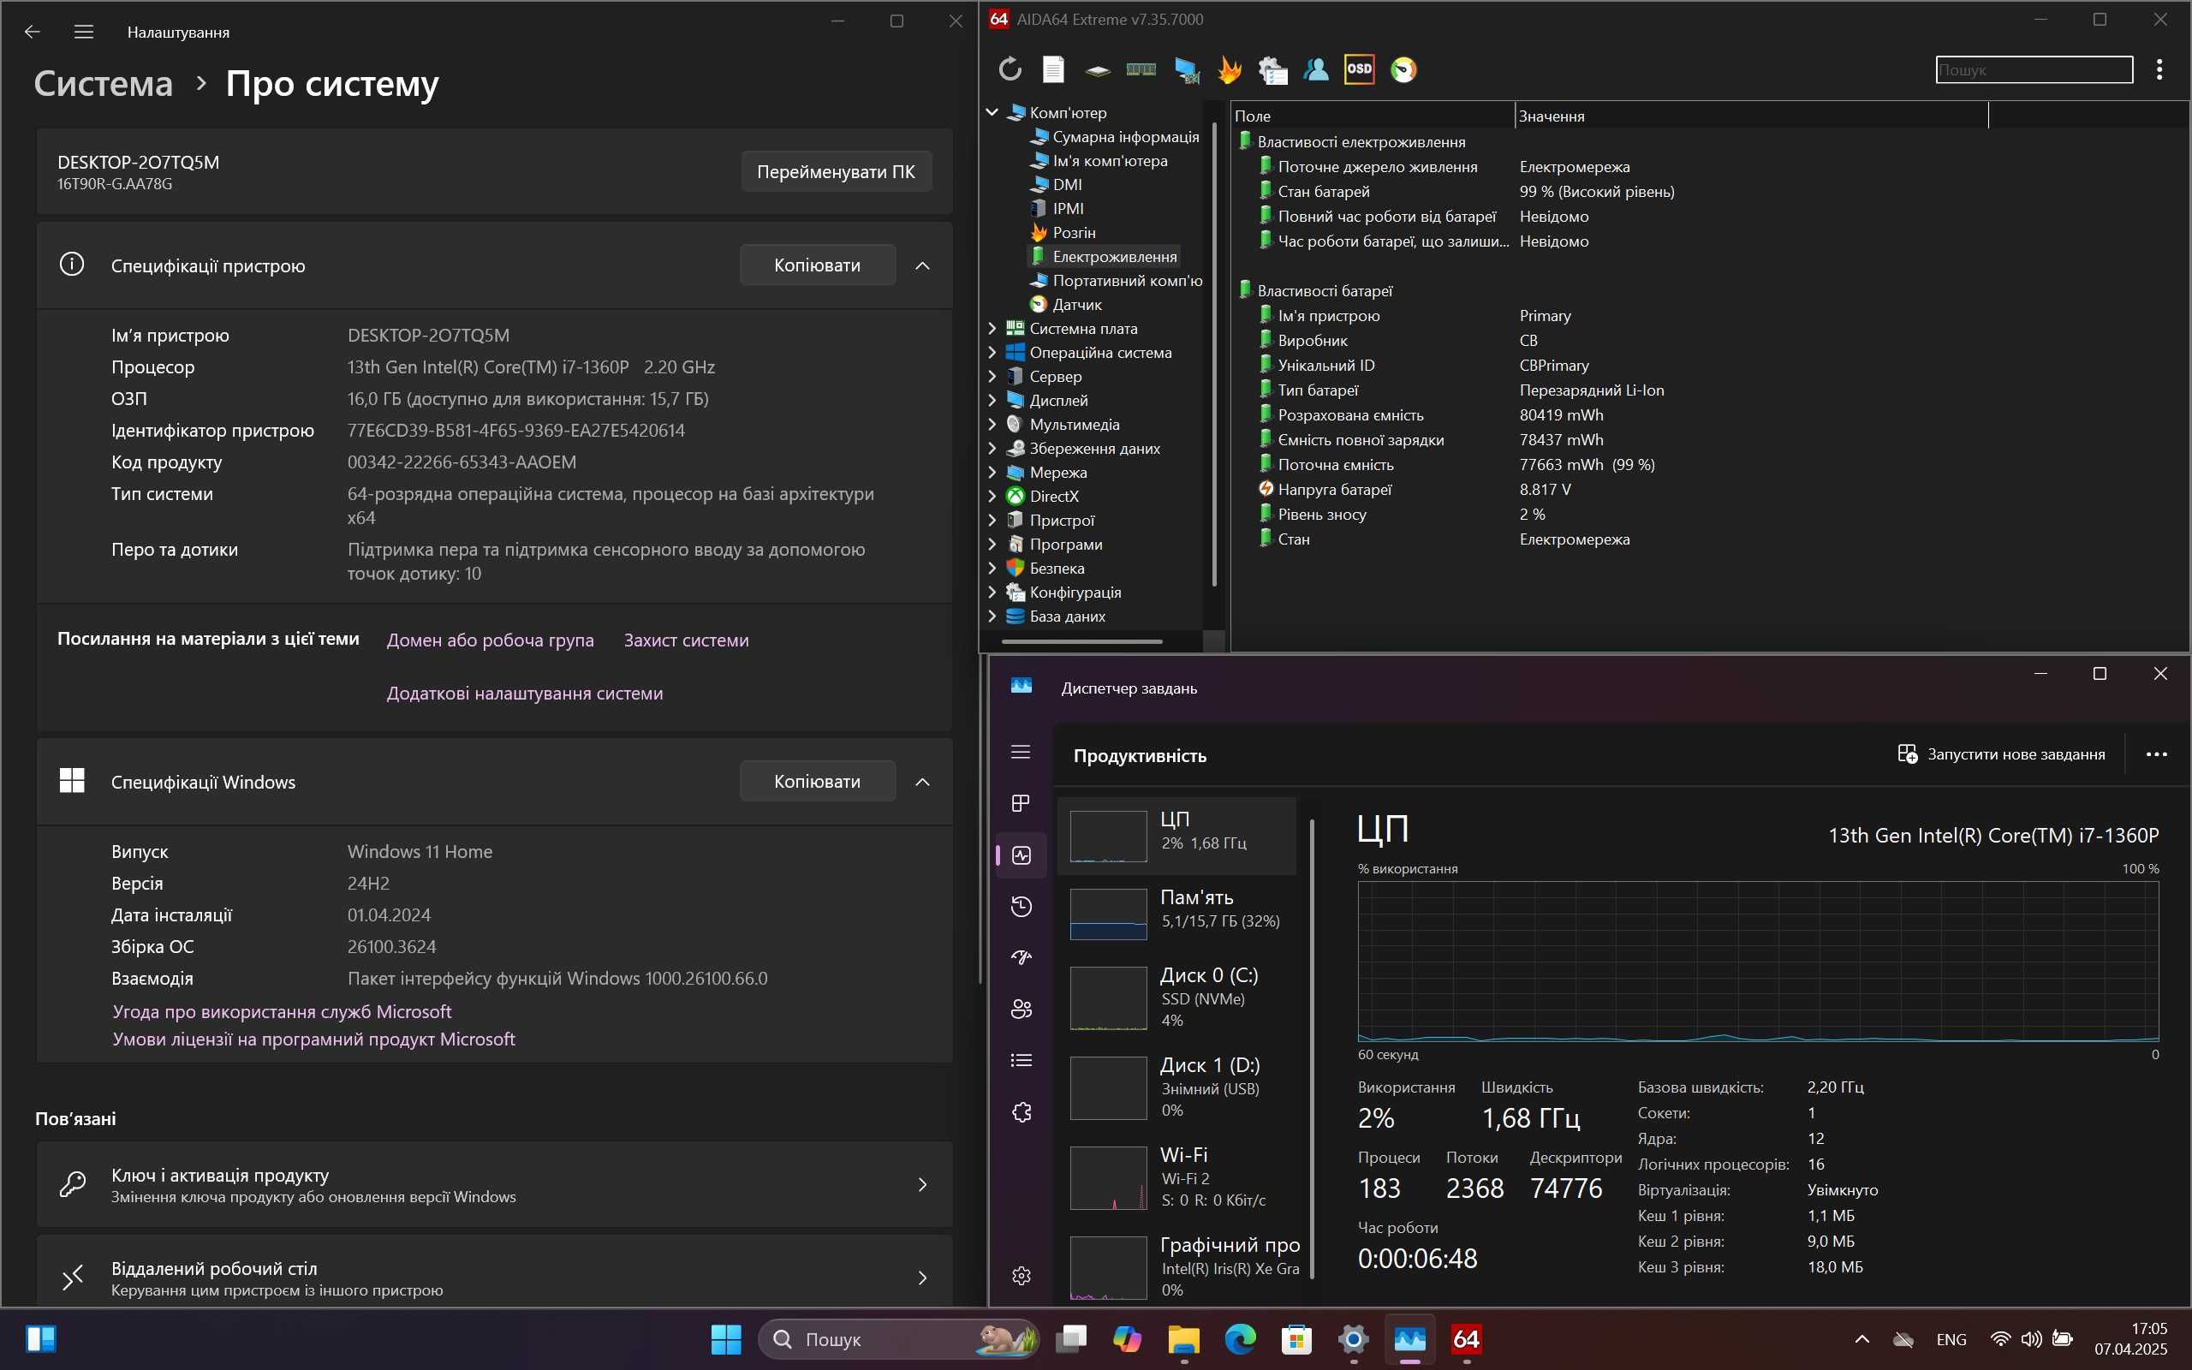Viewport: 2192px width, 1370px height.
Task: Expand the Дисплей tree node
Action: click(x=992, y=400)
